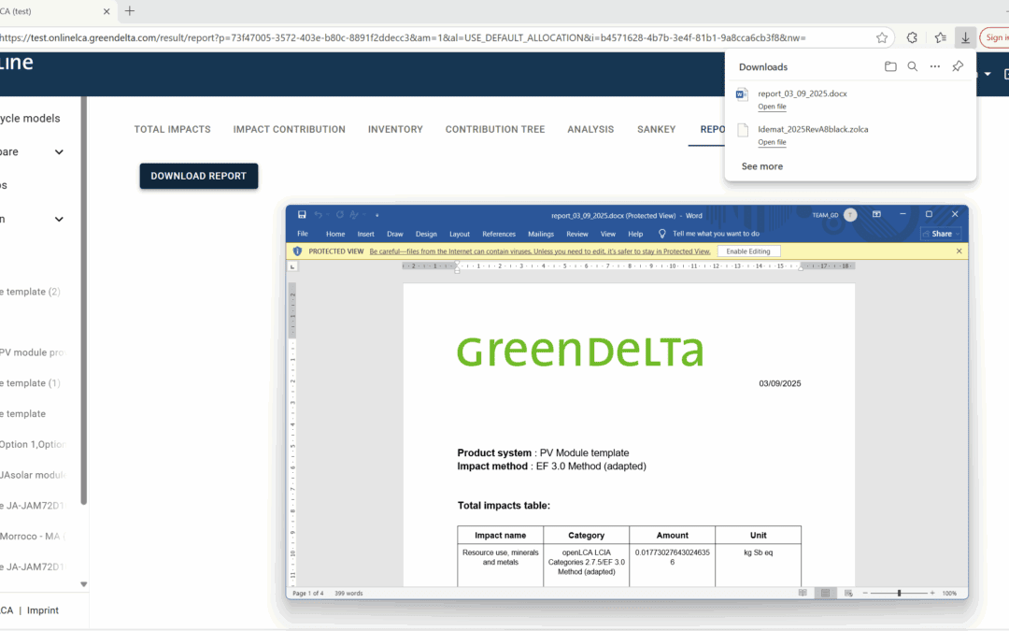Open the user account dropdown arrow

(x=988, y=74)
